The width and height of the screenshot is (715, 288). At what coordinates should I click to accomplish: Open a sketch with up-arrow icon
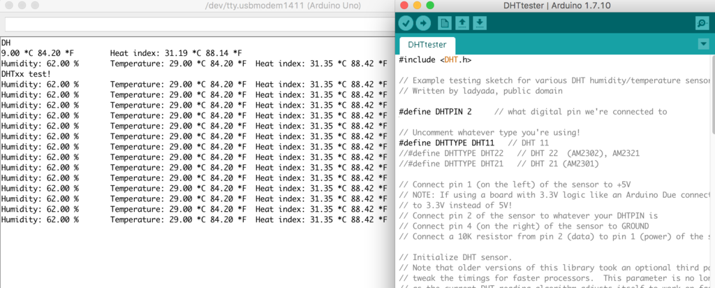[462, 23]
